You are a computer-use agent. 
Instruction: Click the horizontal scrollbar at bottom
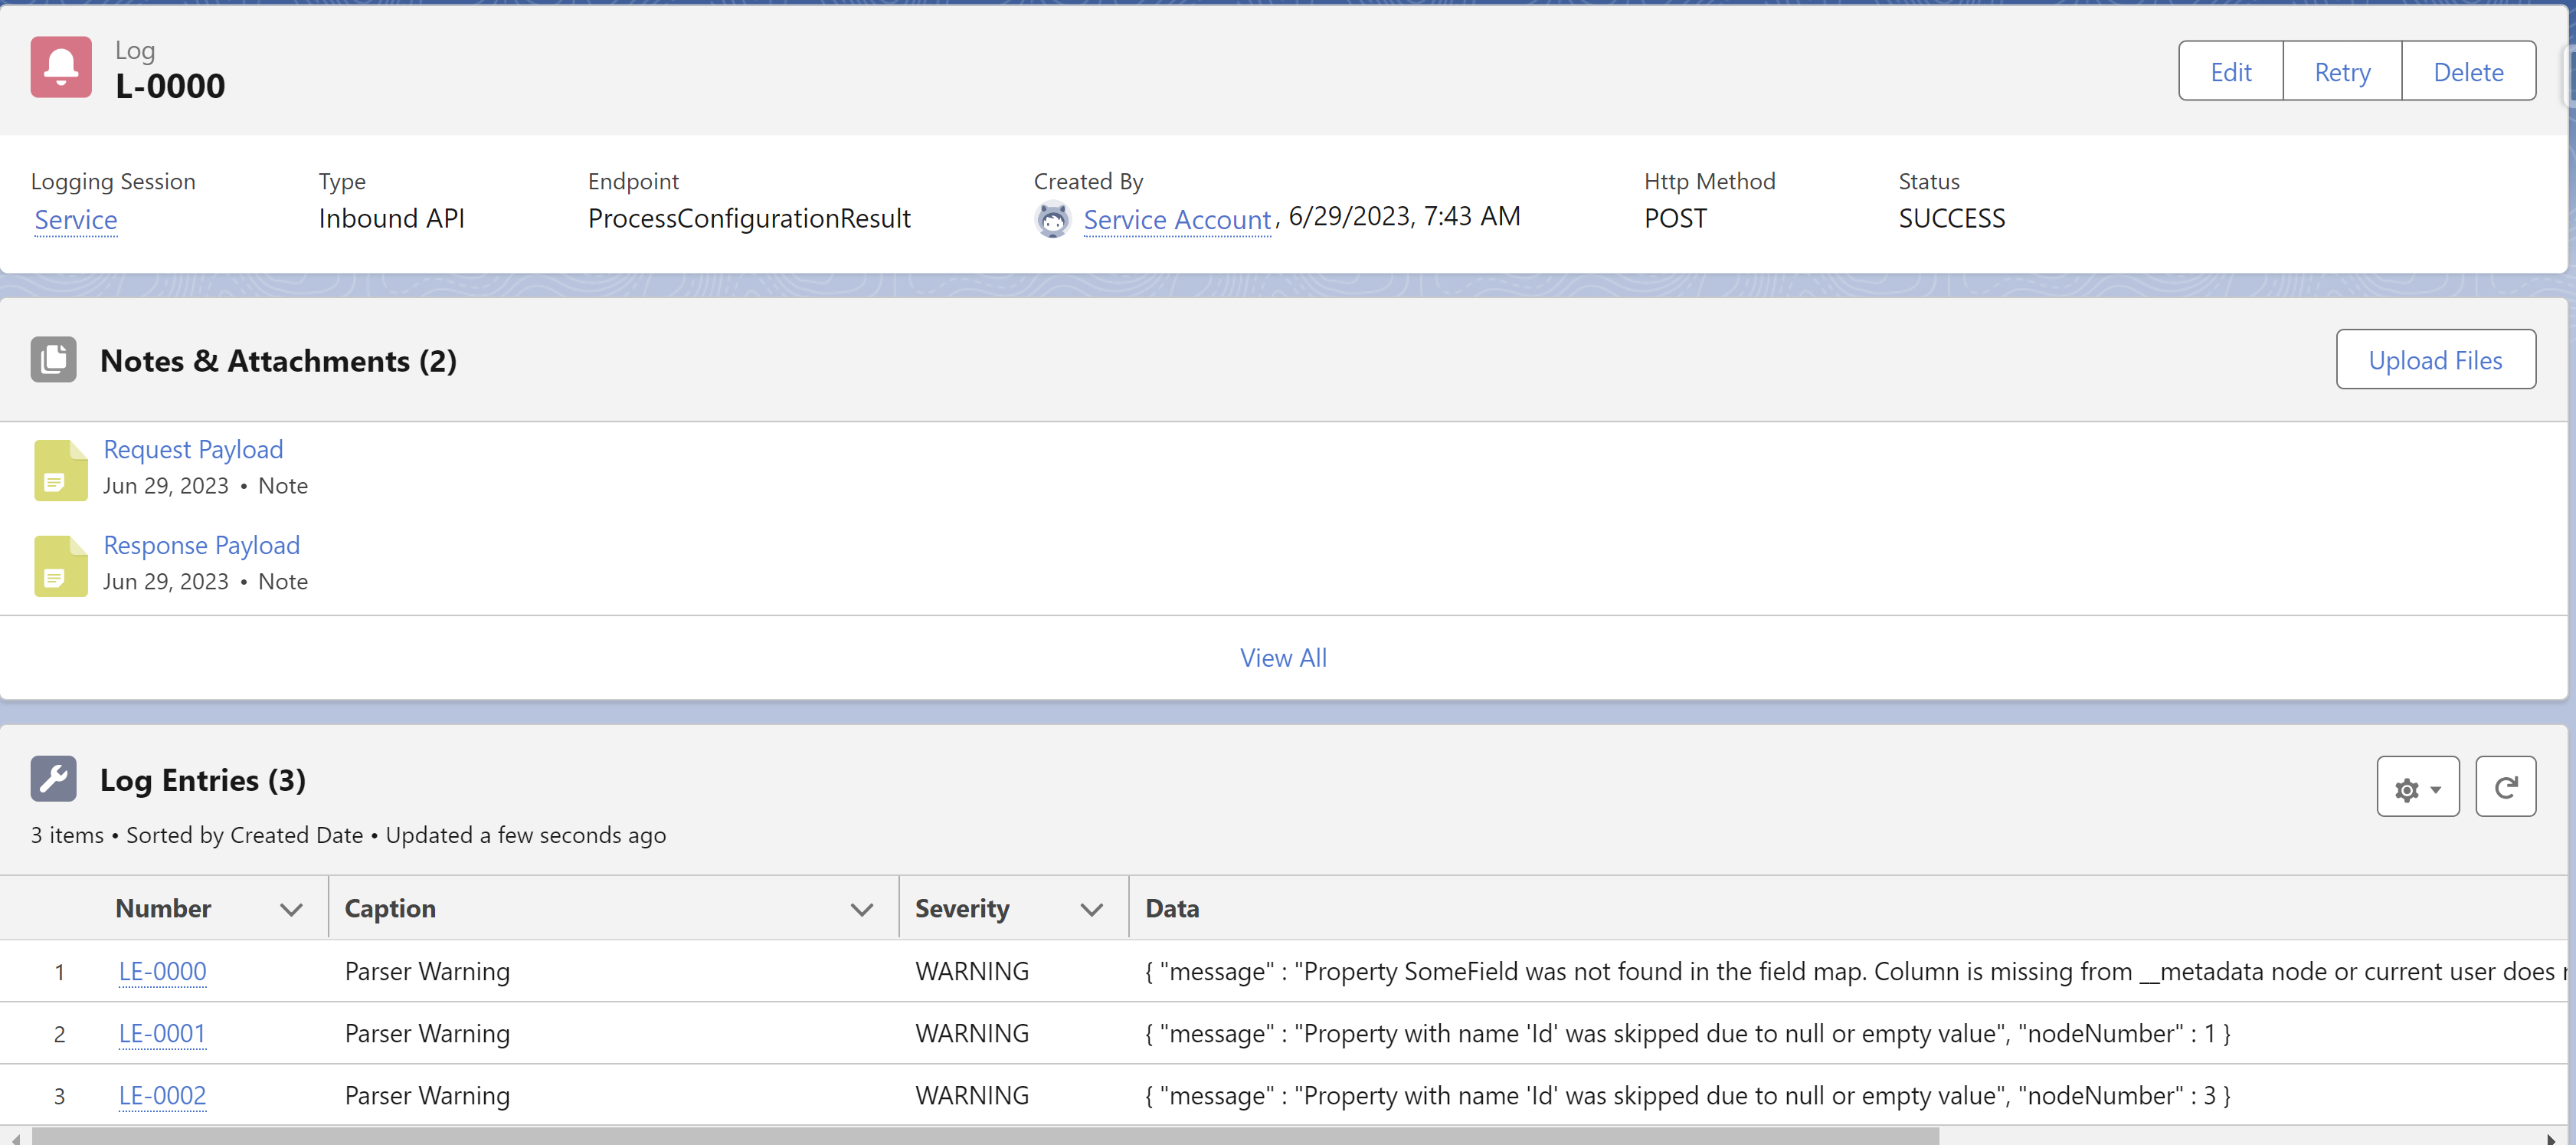tap(985, 1137)
